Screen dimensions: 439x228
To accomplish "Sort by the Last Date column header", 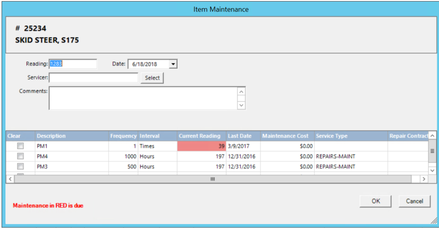I will pos(243,136).
